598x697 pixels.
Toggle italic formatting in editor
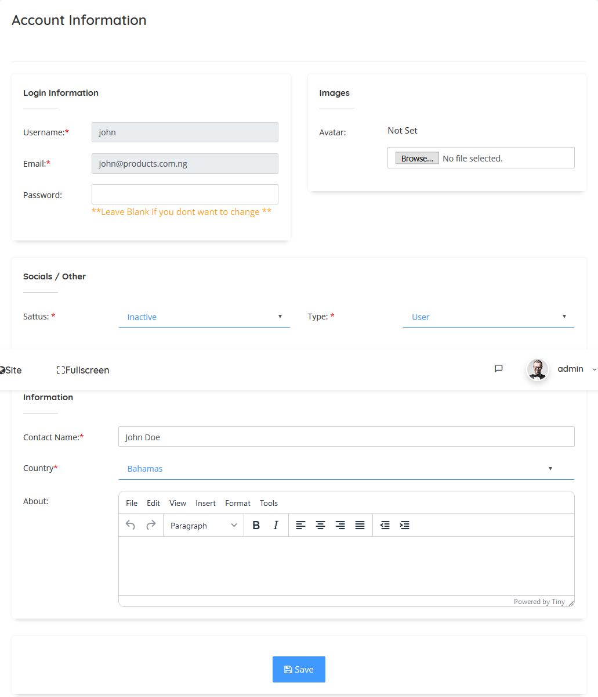(x=276, y=526)
